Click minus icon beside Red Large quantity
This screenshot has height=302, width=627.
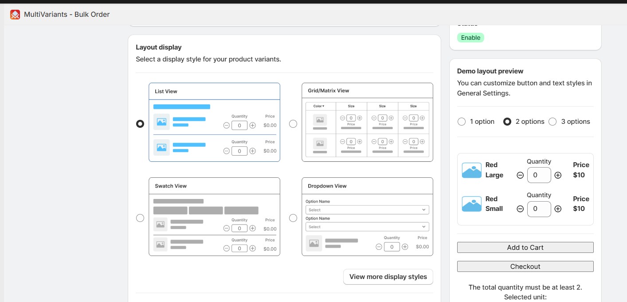pyautogui.click(x=520, y=175)
